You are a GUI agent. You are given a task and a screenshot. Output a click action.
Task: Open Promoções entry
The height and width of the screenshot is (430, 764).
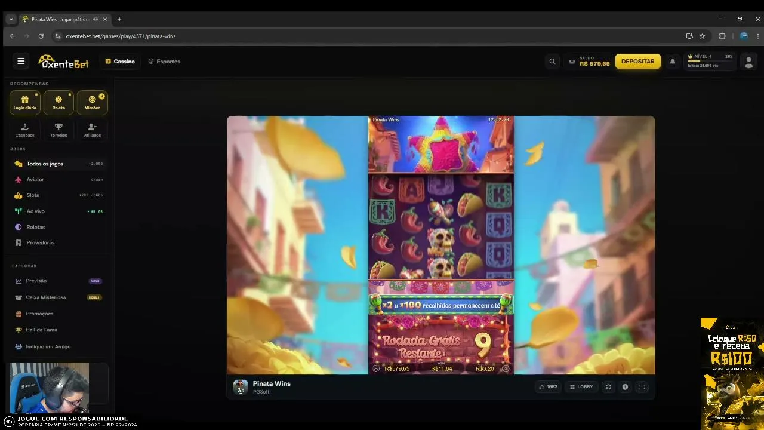click(58, 314)
